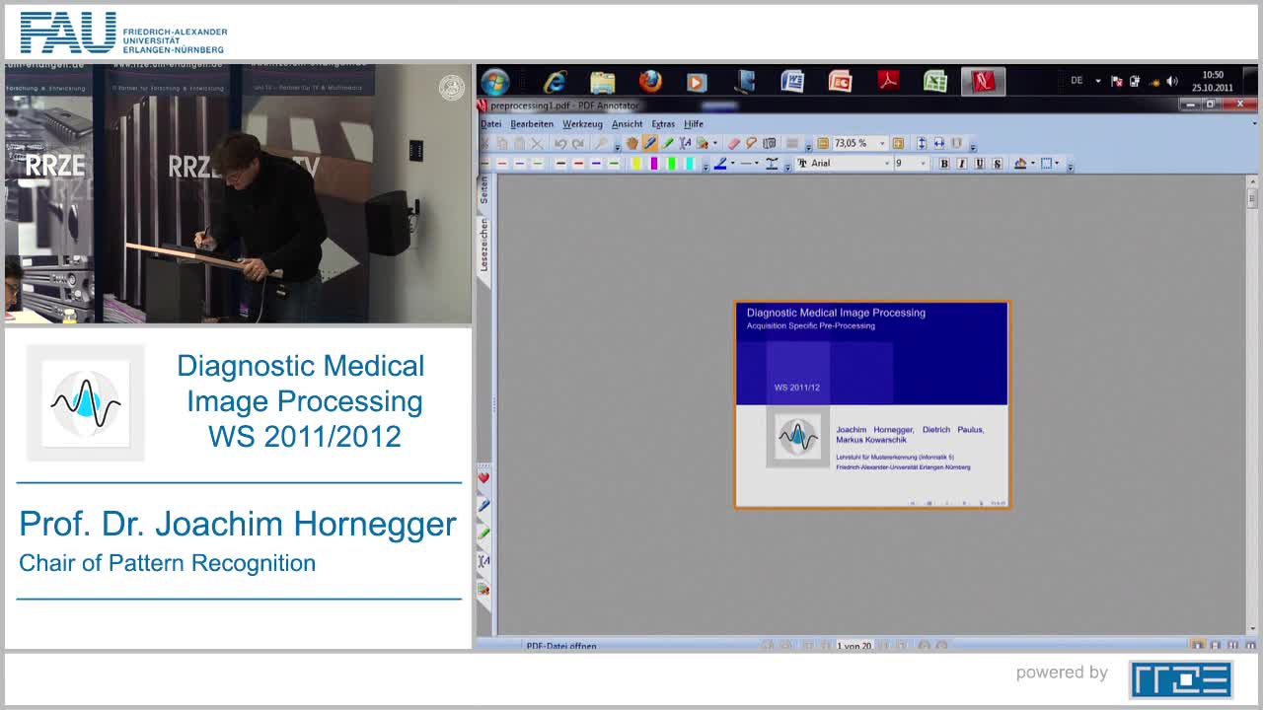Apply underline formatting with the U icon
This screenshot has width=1263, height=710.
(977, 164)
